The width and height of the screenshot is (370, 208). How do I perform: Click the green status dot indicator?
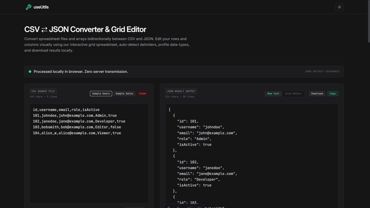coord(30,71)
